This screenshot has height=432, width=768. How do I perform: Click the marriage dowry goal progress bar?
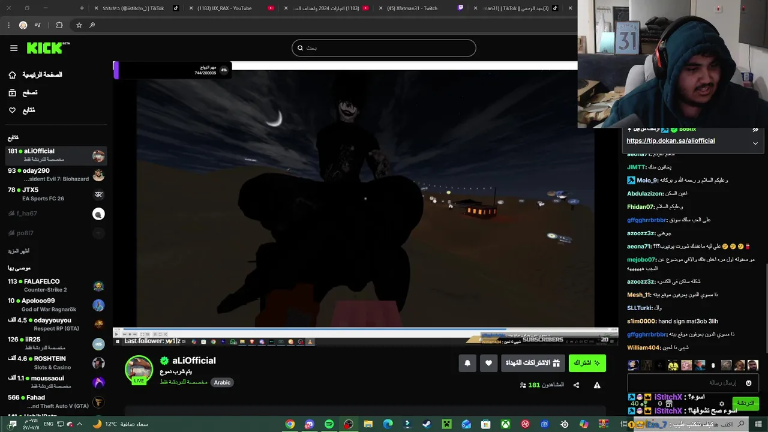[x=172, y=70]
